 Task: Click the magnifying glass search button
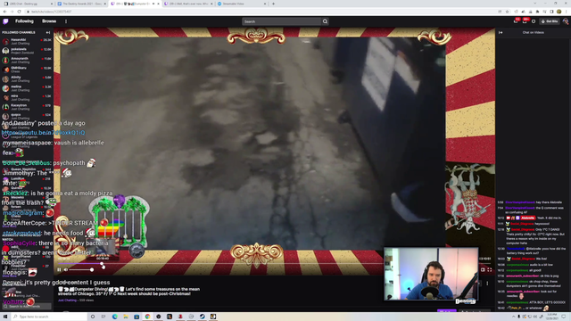click(325, 21)
